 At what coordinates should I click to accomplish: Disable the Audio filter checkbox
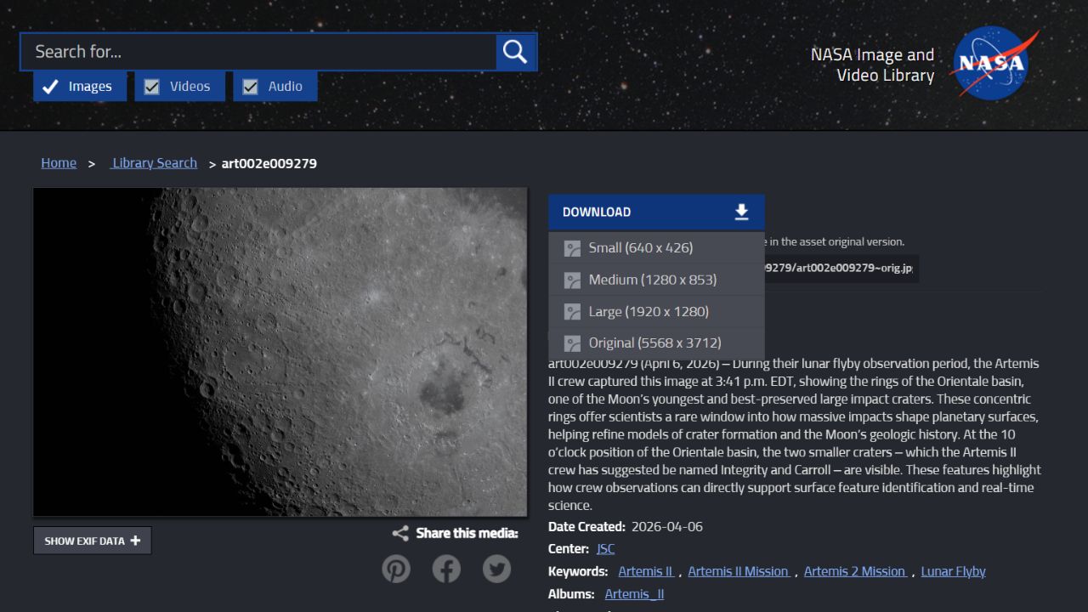pos(250,87)
